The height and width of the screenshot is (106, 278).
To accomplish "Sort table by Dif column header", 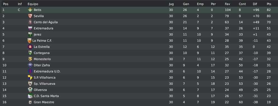I will (255, 4).
